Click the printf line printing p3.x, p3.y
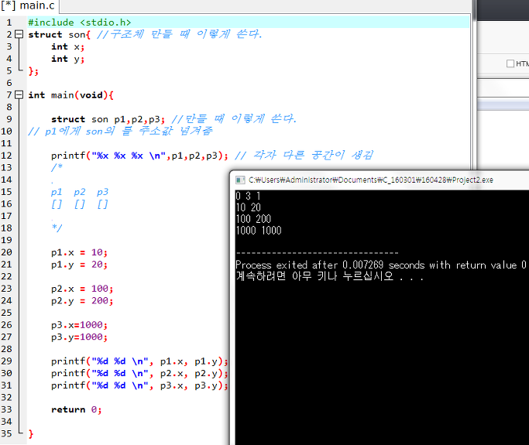This screenshot has width=529, height=445. coord(139,385)
